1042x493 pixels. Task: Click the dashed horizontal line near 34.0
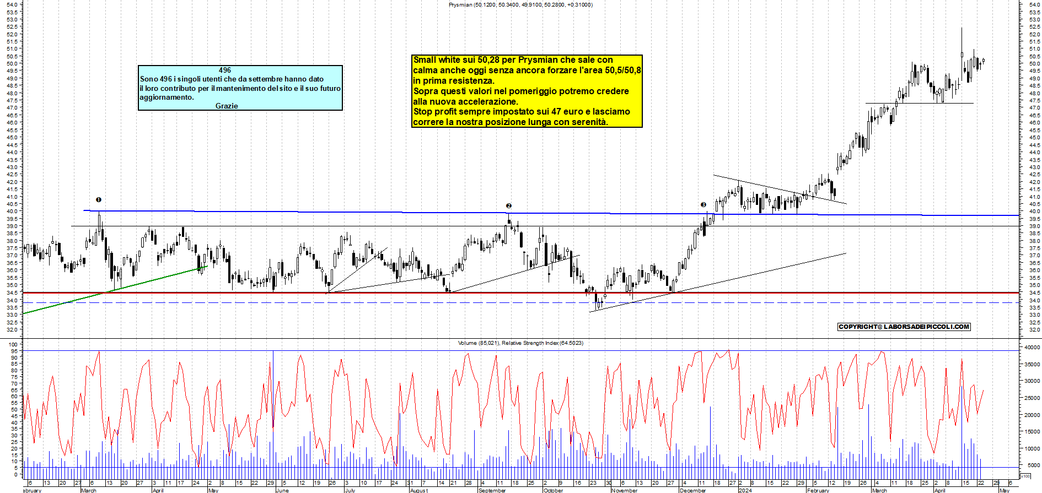coord(521,302)
